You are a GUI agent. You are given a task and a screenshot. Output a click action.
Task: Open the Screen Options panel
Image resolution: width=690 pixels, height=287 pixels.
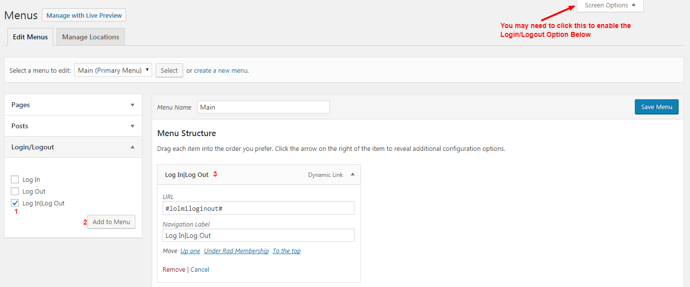pos(610,5)
